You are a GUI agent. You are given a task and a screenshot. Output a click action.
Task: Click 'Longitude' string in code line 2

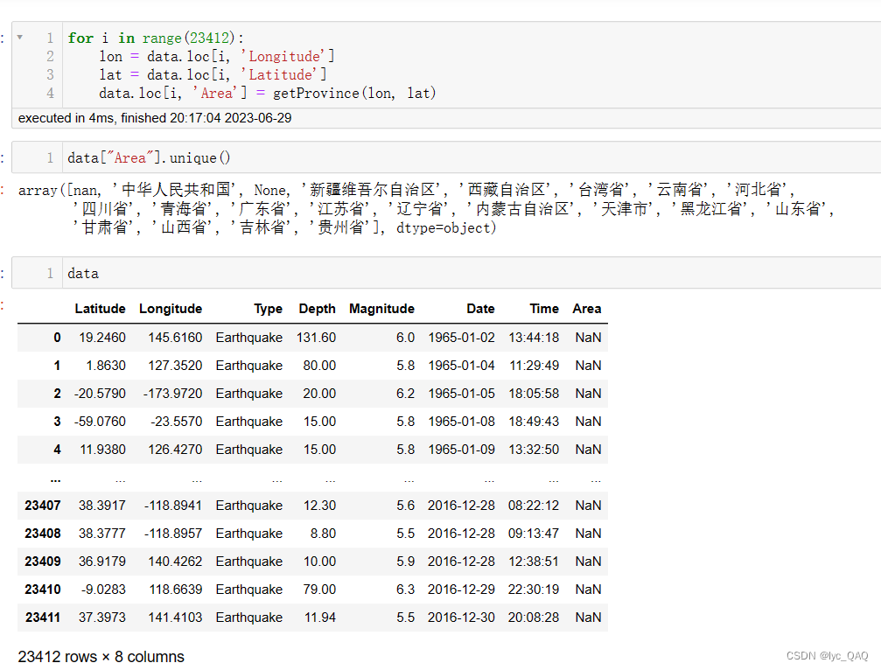283,56
